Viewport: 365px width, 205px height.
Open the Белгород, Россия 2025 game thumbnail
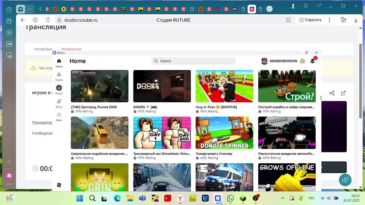100,86
